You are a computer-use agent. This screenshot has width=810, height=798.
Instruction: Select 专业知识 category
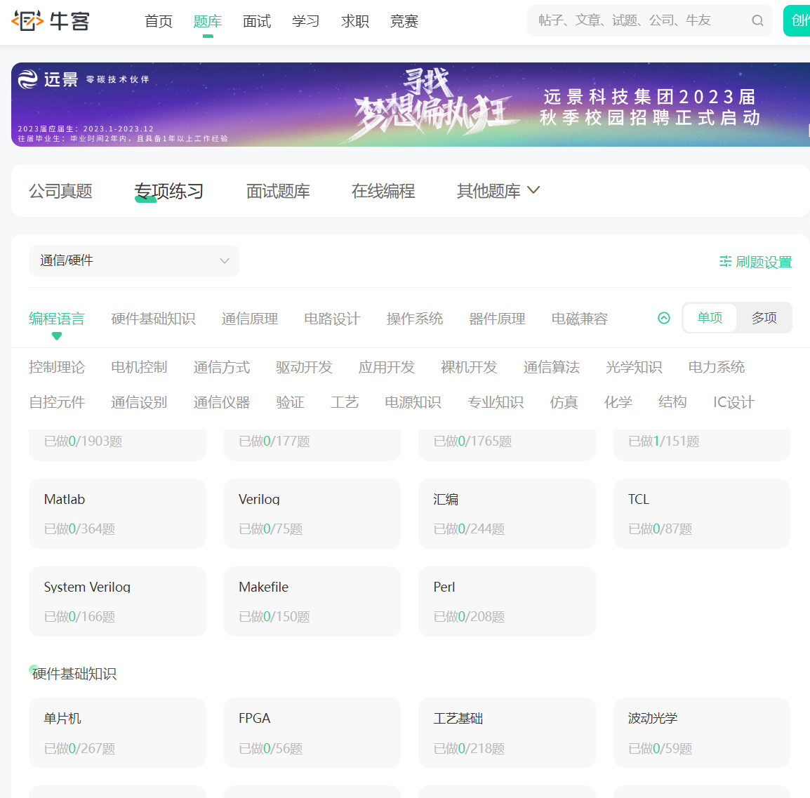[x=496, y=402]
